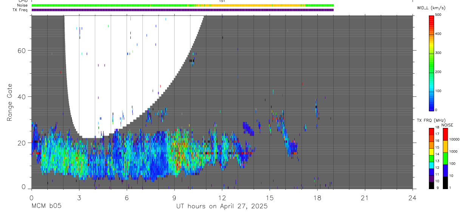Click the green-orange Noise status bar
Image resolution: width=464 pixels, height=214 pixels.
(183, 5)
